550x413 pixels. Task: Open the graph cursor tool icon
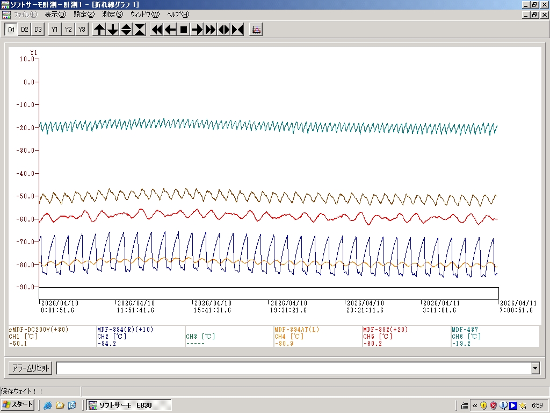click(x=257, y=30)
